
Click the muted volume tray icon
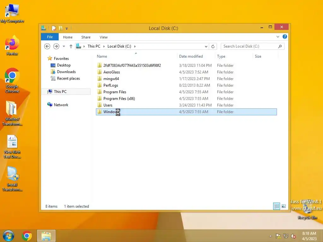click(x=293, y=236)
